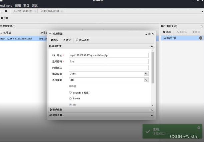This screenshot has height=142, width=204.
Task: Collapse the 基础配置 section chevron
Action: coord(152,46)
